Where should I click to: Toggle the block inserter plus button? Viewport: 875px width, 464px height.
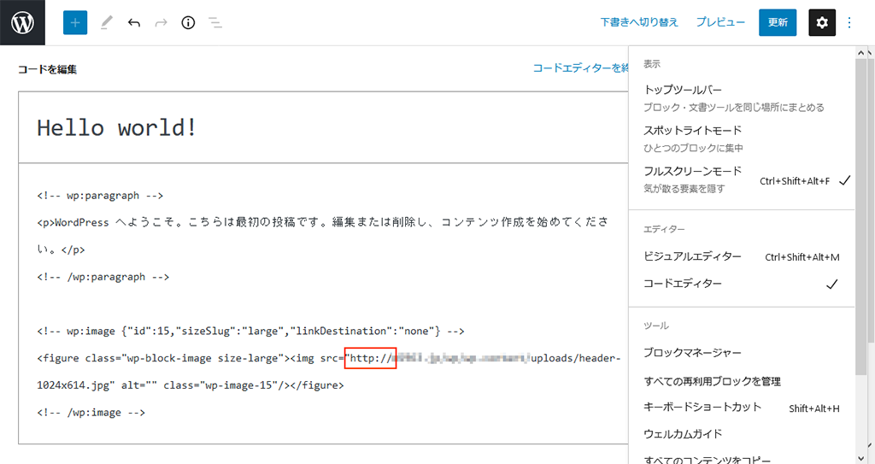pyautogui.click(x=75, y=22)
